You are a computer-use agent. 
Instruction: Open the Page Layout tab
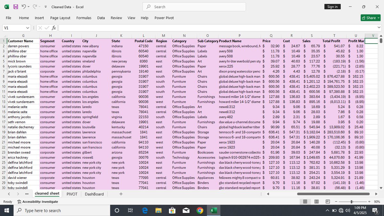click(x=60, y=18)
